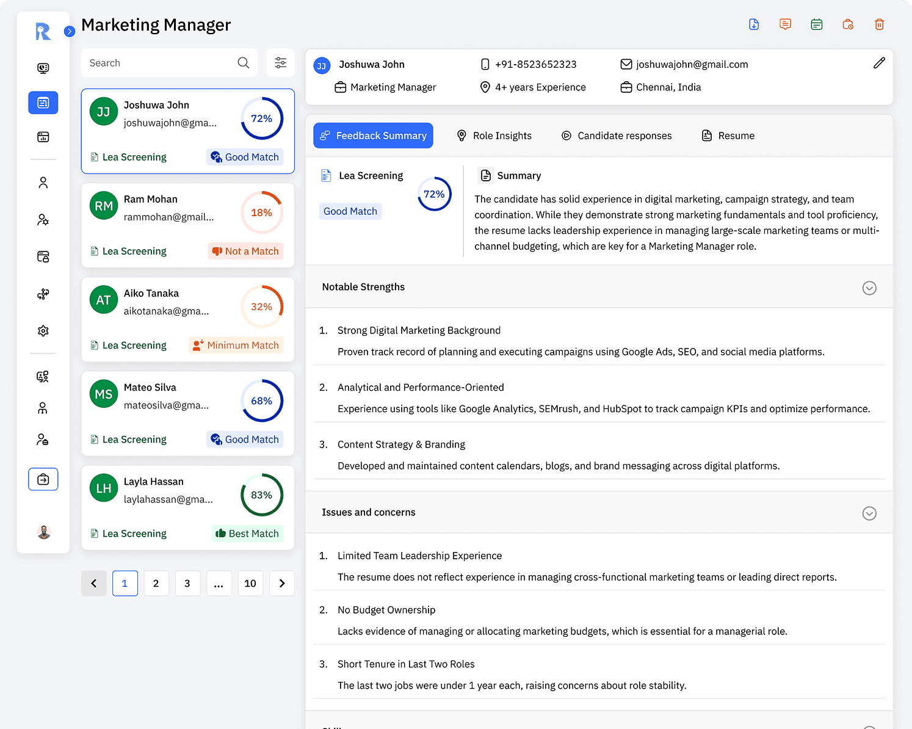Collapse the sidebar using the blue arrow

click(x=69, y=31)
